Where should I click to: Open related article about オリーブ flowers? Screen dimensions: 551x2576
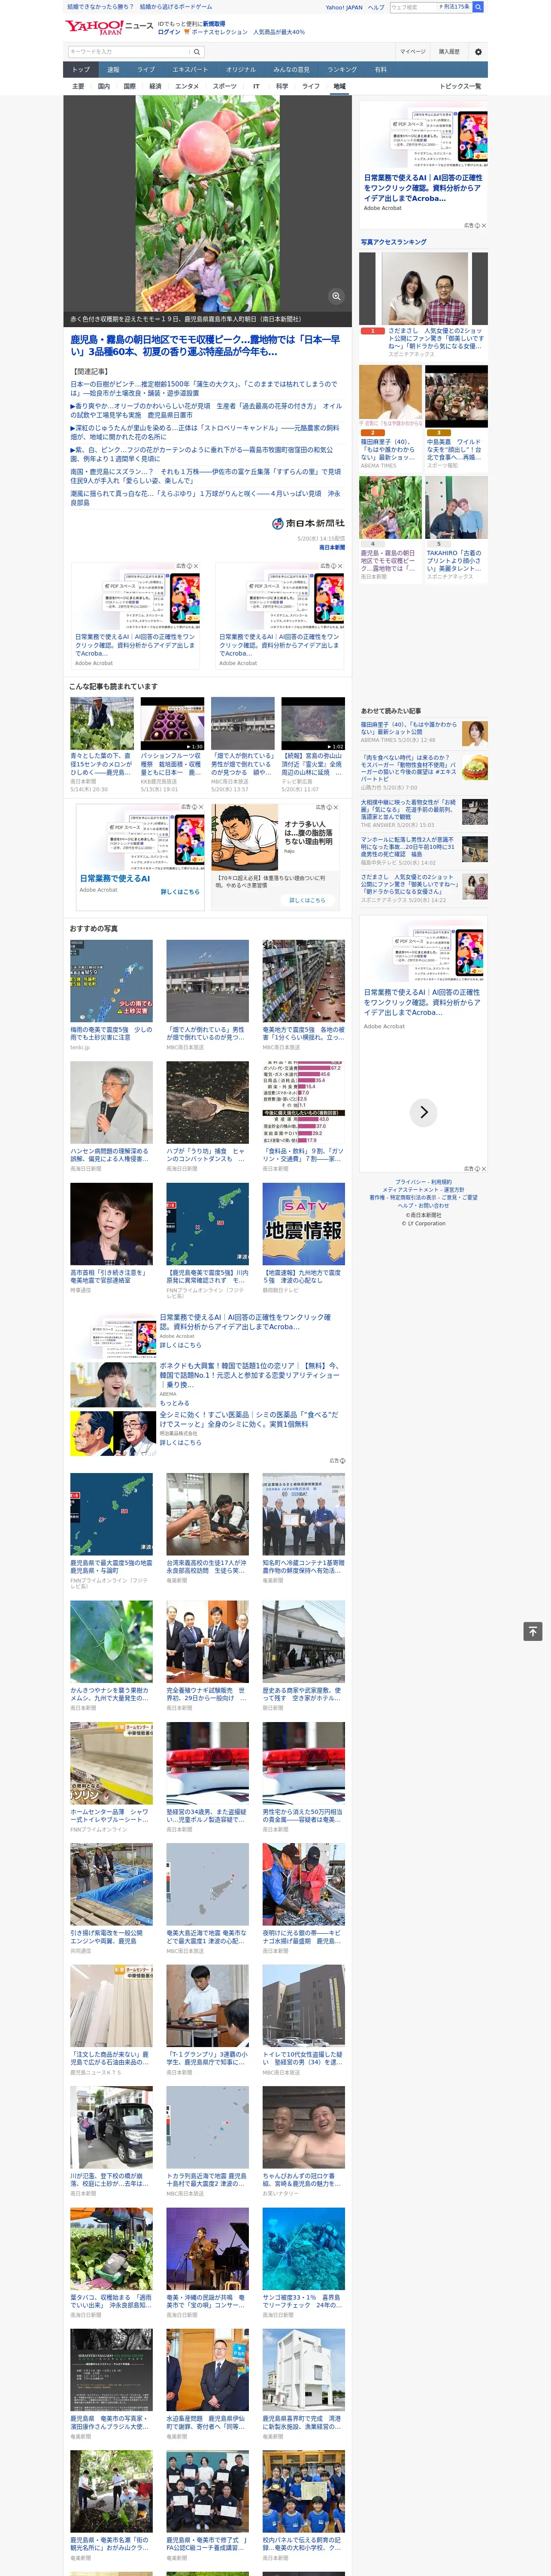206,410
